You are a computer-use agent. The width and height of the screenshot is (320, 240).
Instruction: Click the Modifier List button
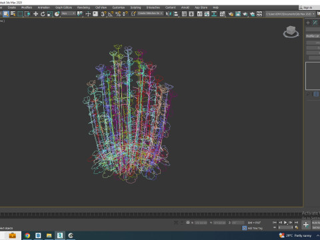tap(313, 36)
